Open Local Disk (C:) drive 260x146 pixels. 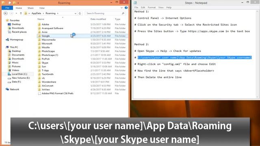point(19,74)
